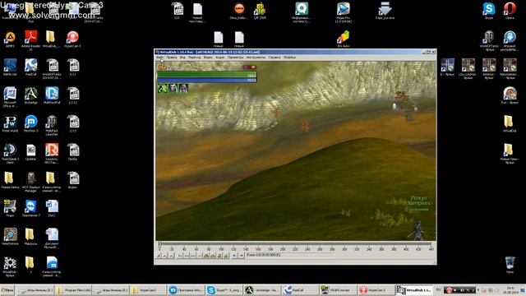This screenshot has height=296, width=526.
Task: Select the ArcheAge desktop shortcut
Action: point(31,95)
